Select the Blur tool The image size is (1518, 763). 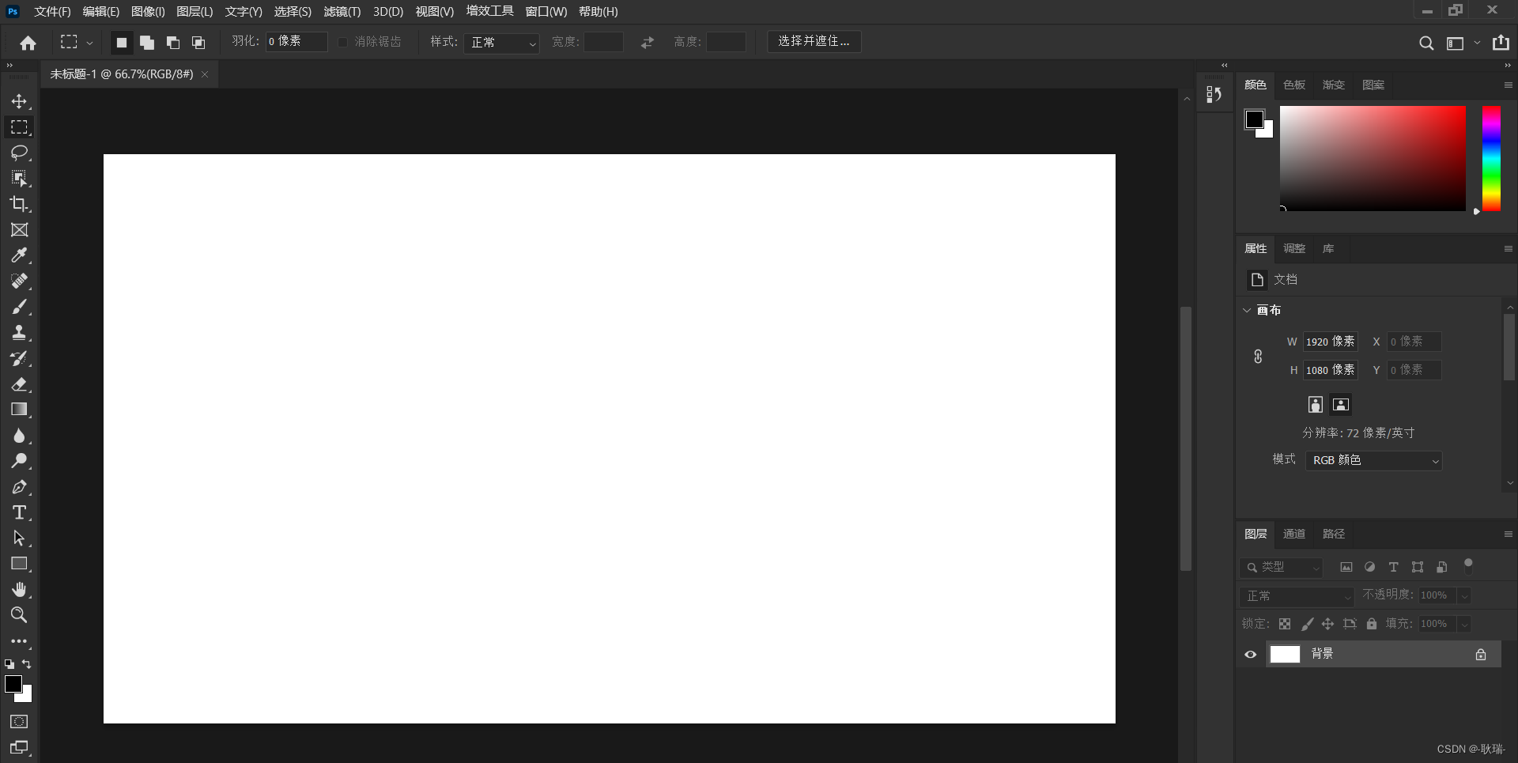coord(19,436)
